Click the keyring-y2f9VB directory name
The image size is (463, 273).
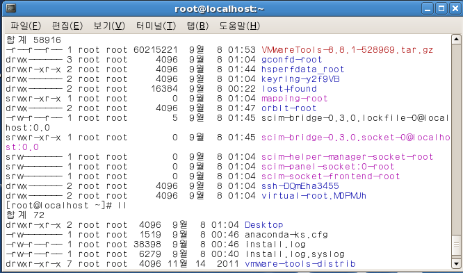coord(300,79)
